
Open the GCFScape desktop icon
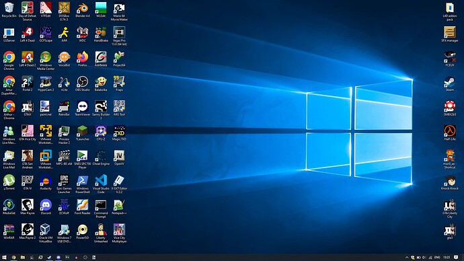(46, 34)
